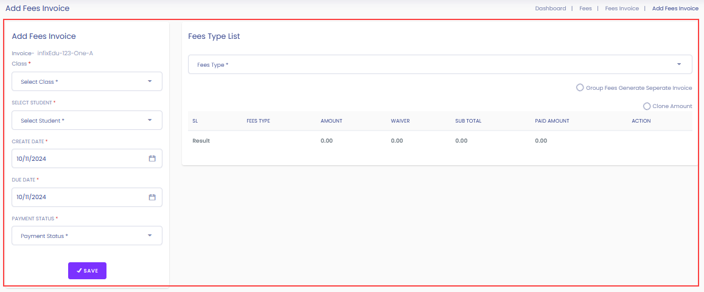Open the Fees Type dropdown
The width and height of the screenshot is (704, 292).
440,64
